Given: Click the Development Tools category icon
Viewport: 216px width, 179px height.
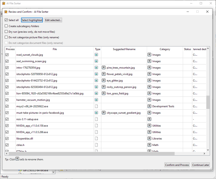Looking at the screenshot, I should [x=149, y=106].
